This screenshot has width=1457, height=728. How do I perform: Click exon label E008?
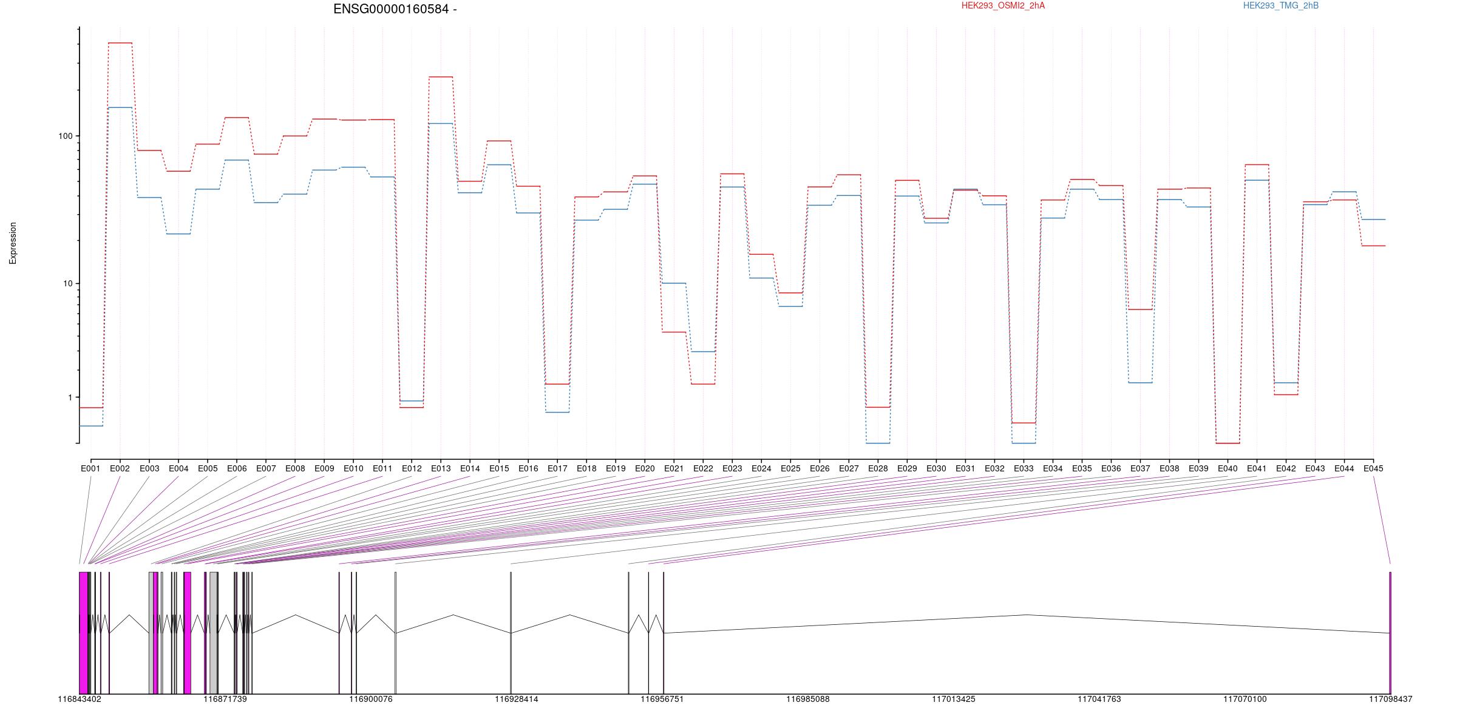point(295,468)
